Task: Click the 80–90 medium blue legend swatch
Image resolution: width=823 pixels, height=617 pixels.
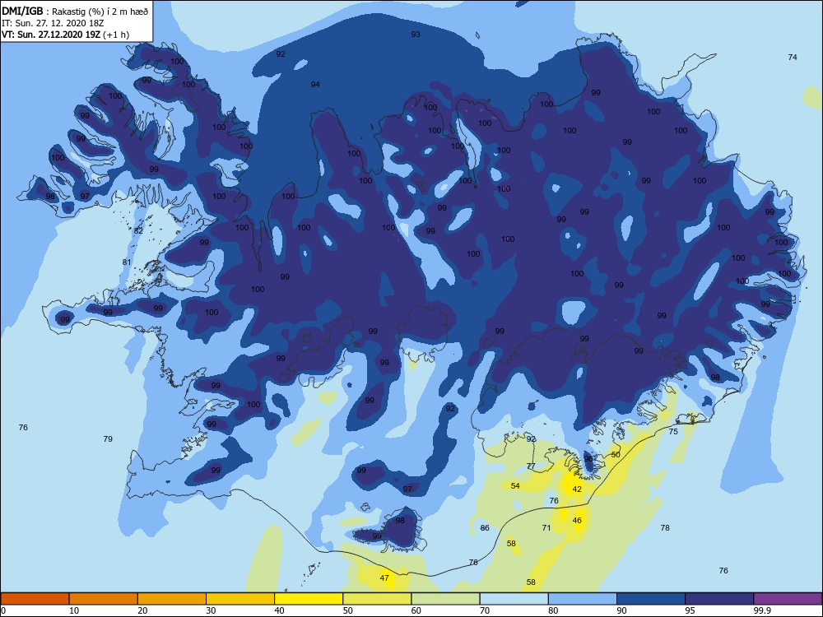Action: 583,599
